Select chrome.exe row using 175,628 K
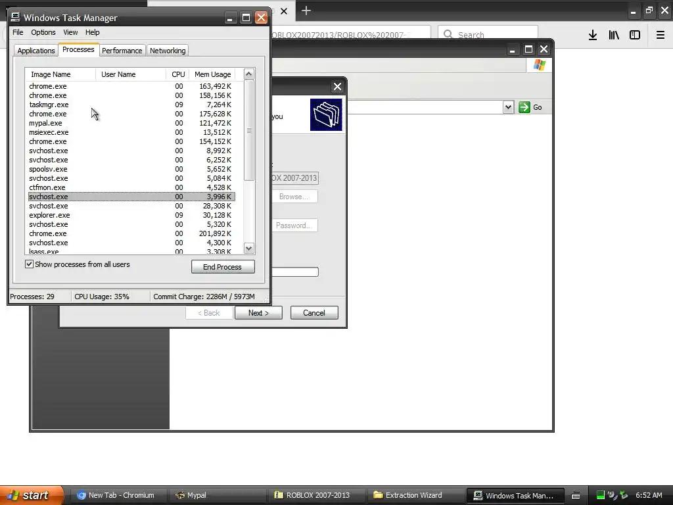Image resolution: width=673 pixels, height=505 pixels. tap(131, 114)
